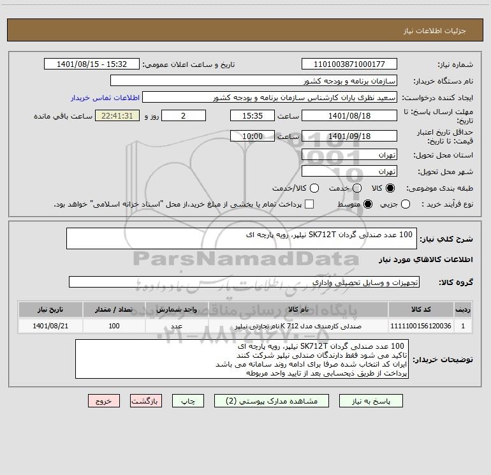The width and height of the screenshot is (491, 475).
Task: Choose the متوسط purchase type radio
Action: (x=368, y=204)
